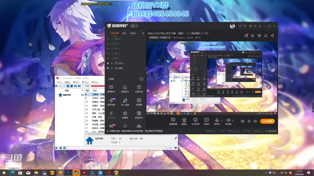The height and width of the screenshot is (176, 314).
Task: Expand microphone options arrow
Action: coord(221,120)
